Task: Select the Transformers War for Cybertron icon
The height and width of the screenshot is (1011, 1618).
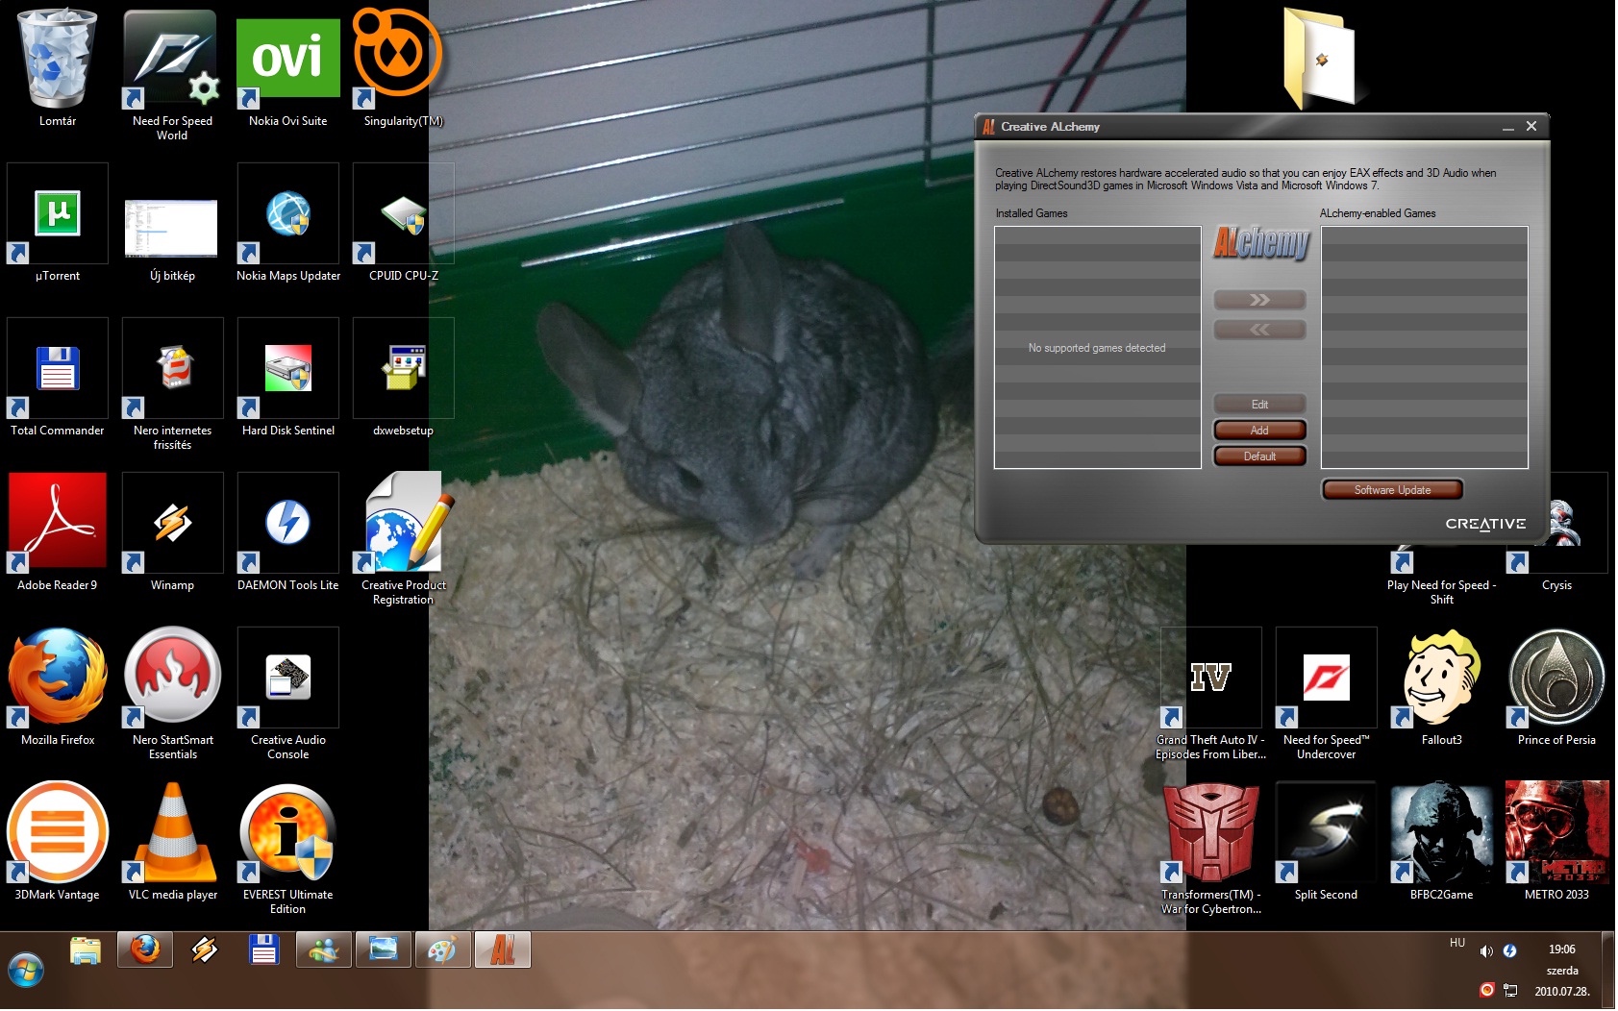Action: (1210, 849)
